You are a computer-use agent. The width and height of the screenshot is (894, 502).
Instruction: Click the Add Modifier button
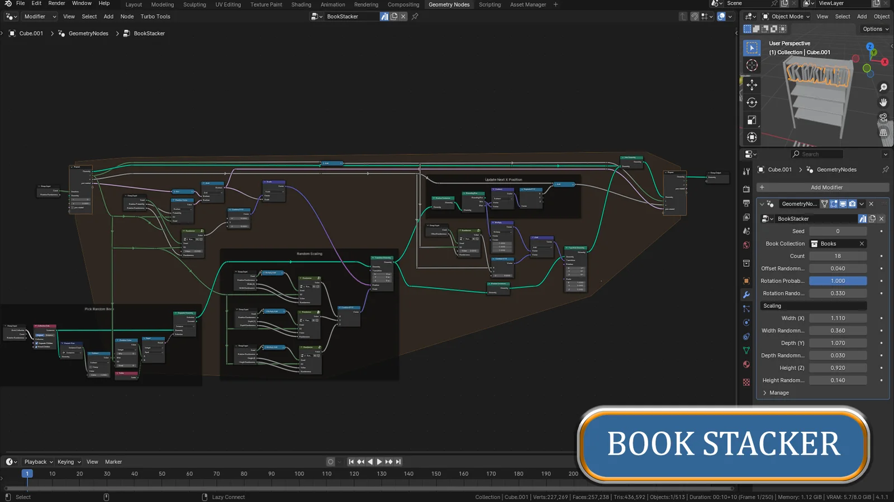826,187
